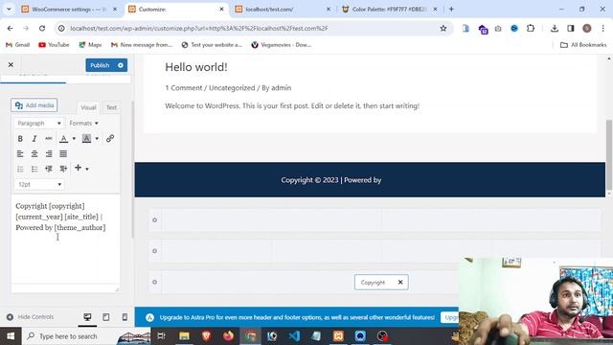
Task: Open publish settings gear icon
Action: point(121,65)
